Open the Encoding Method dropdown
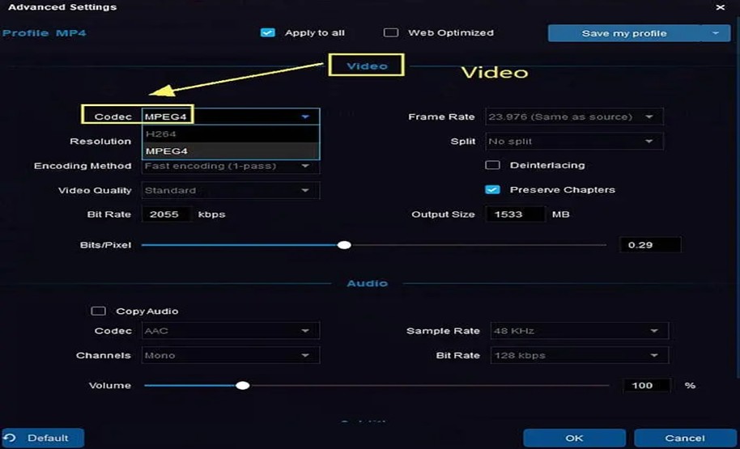This screenshot has height=449, width=740. pos(231,166)
